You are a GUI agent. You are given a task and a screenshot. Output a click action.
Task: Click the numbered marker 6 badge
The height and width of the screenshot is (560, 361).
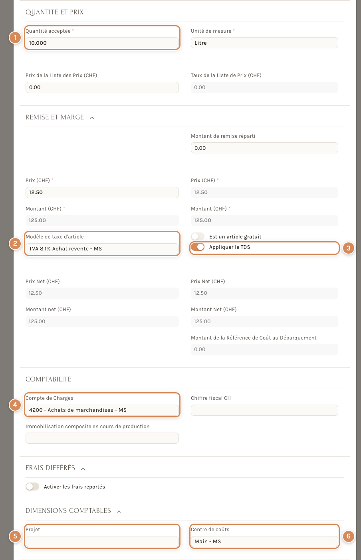[x=349, y=536]
